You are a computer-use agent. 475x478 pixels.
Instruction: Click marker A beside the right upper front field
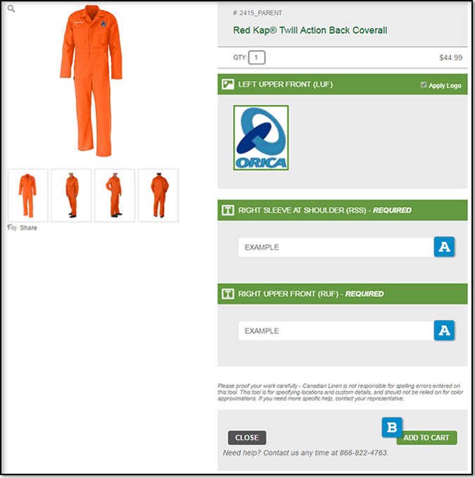coord(444,330)
